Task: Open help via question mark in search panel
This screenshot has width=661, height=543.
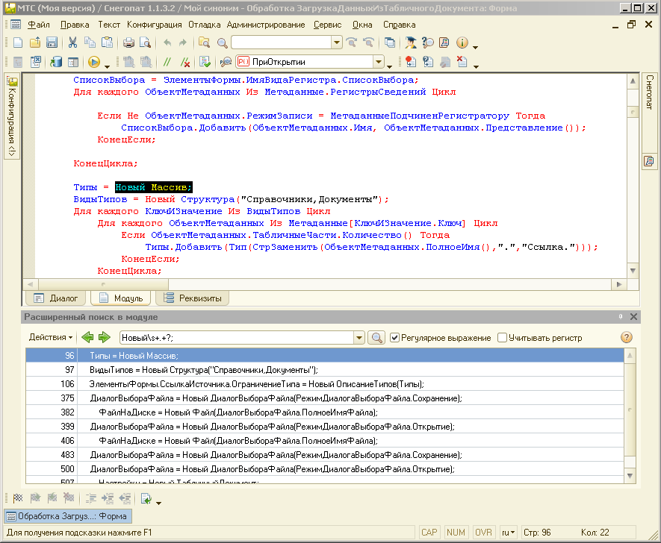Action: pyautogui.click(x=627, y=338)
